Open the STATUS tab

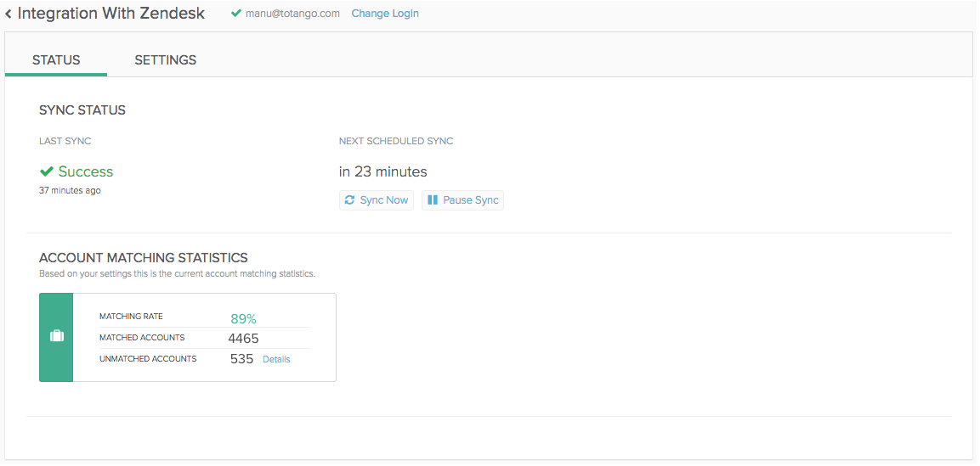pos(56,60)
